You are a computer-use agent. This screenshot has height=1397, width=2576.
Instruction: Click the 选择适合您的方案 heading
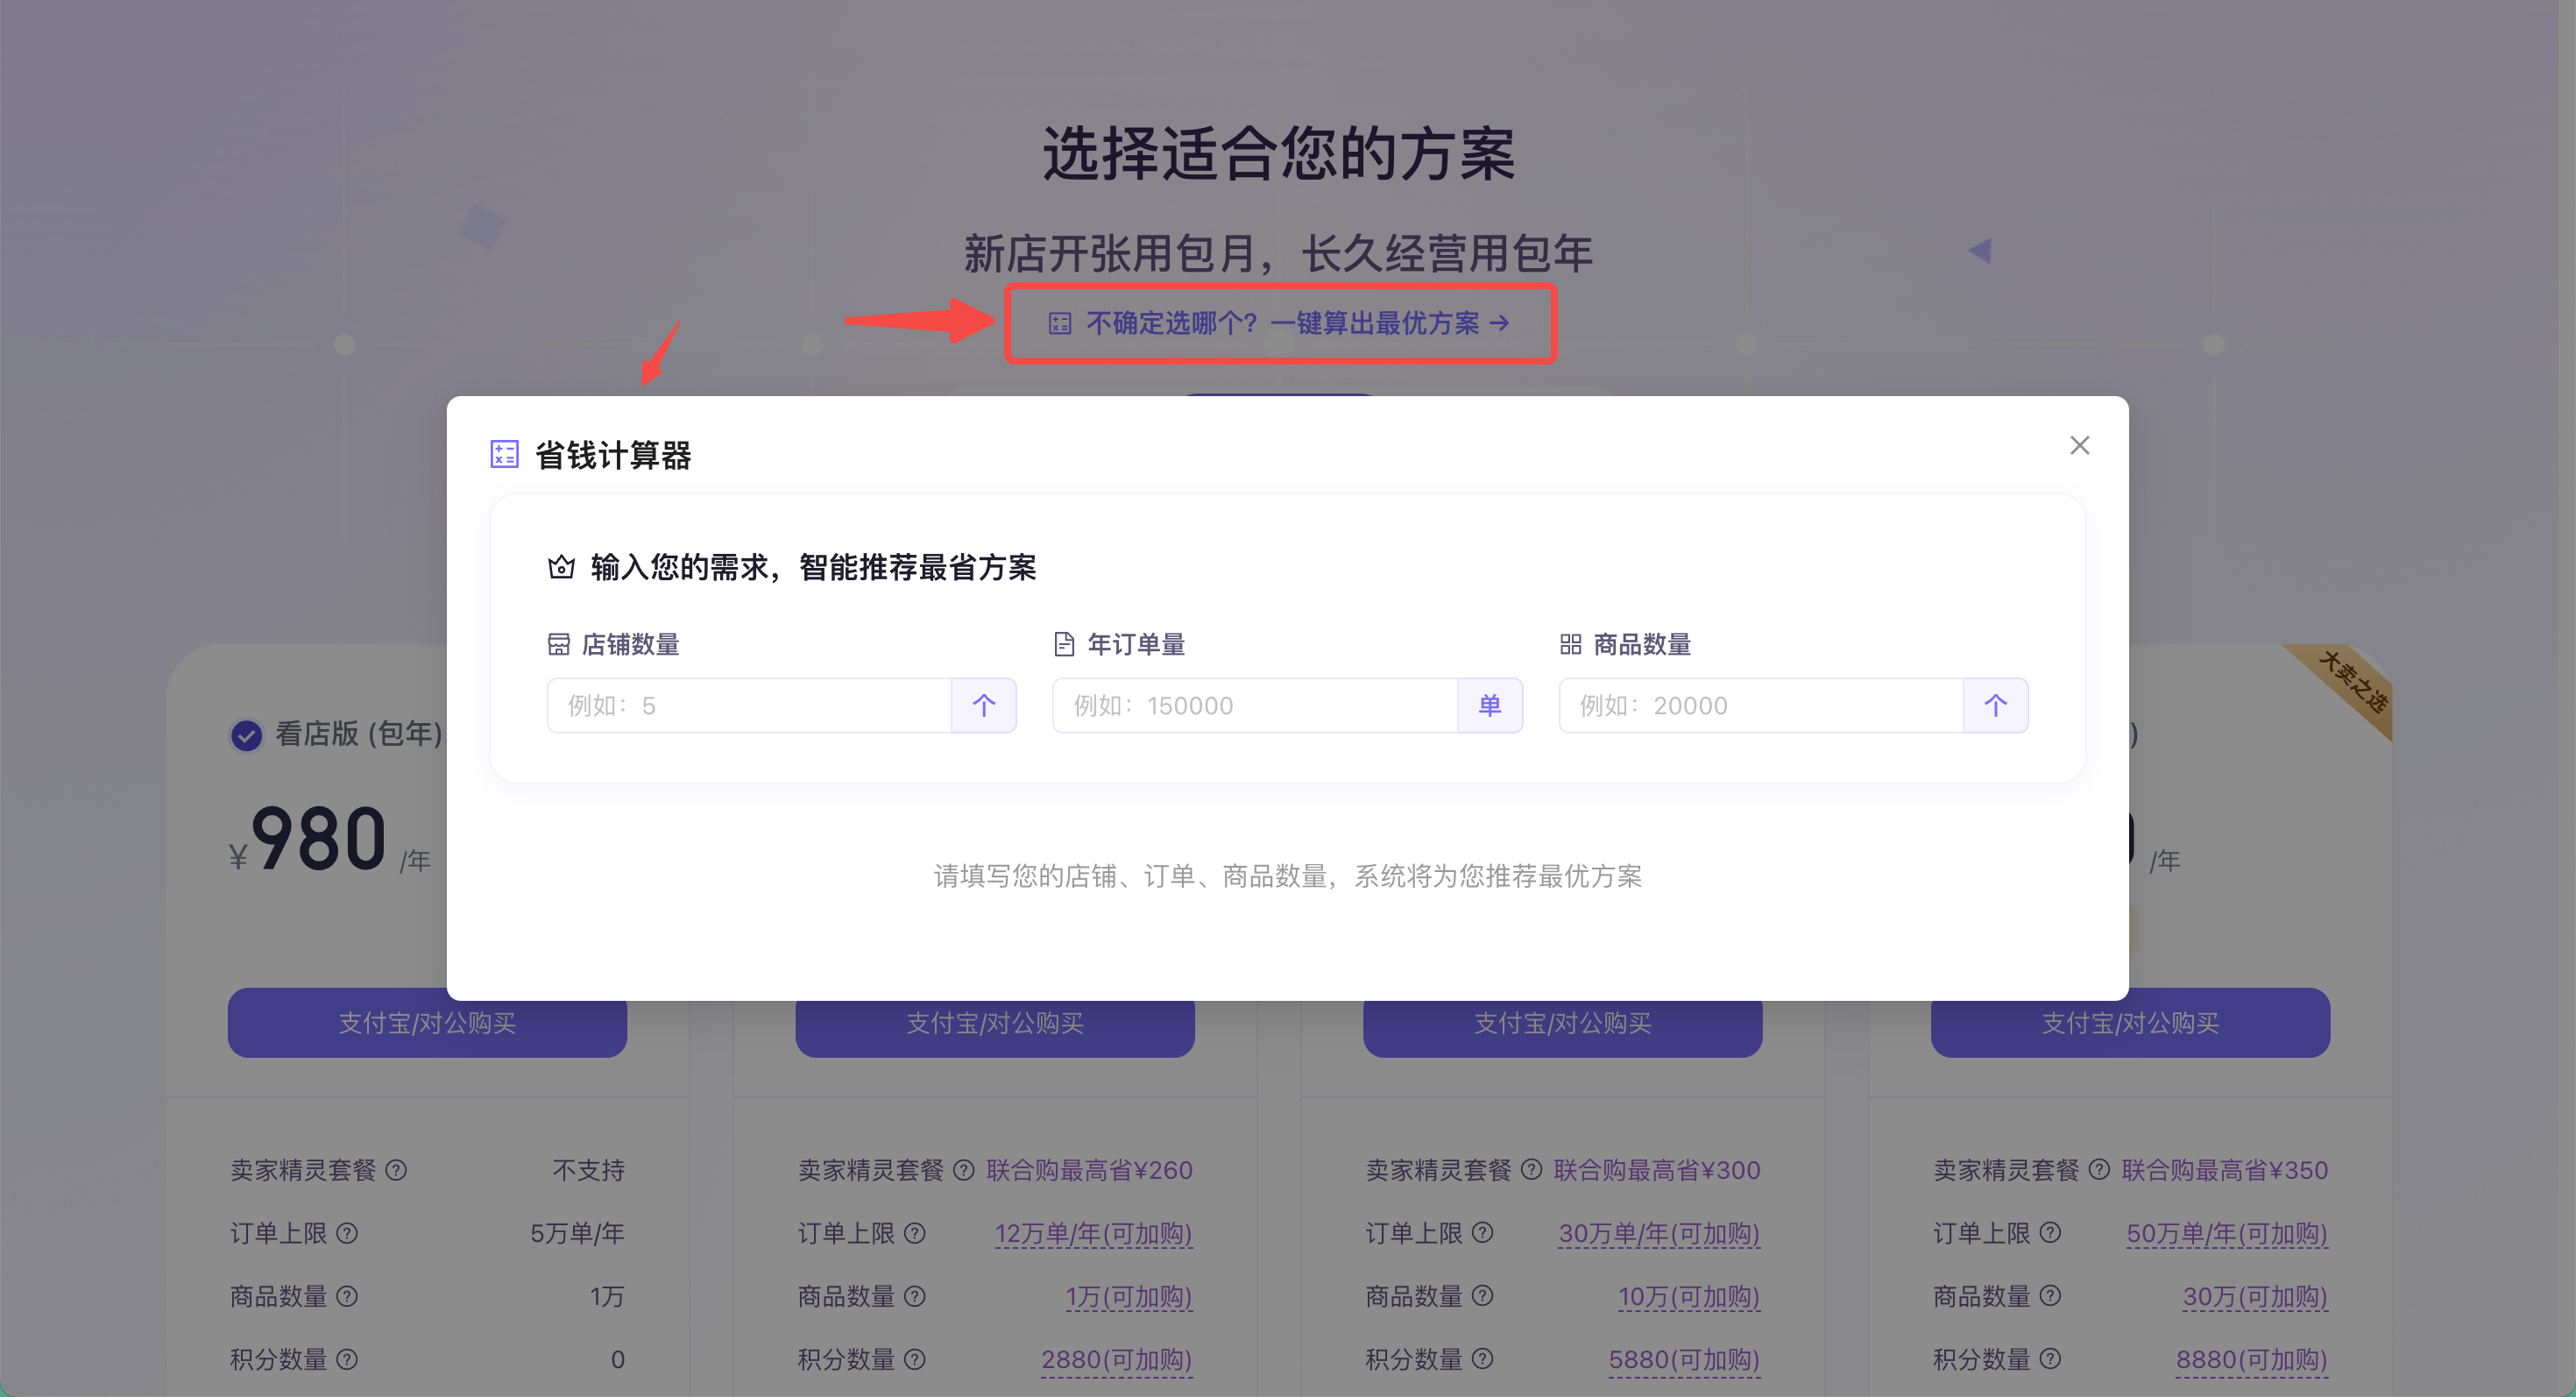[x=1279, y=155]
